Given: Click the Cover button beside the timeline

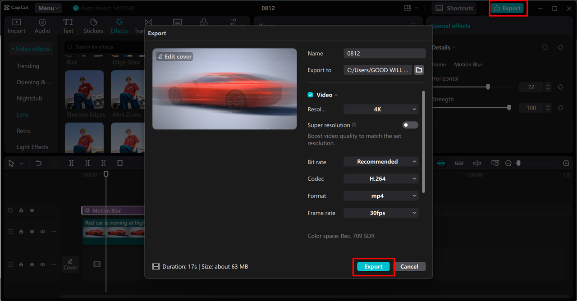Looking at the screenshot, I should click(70, 264).
